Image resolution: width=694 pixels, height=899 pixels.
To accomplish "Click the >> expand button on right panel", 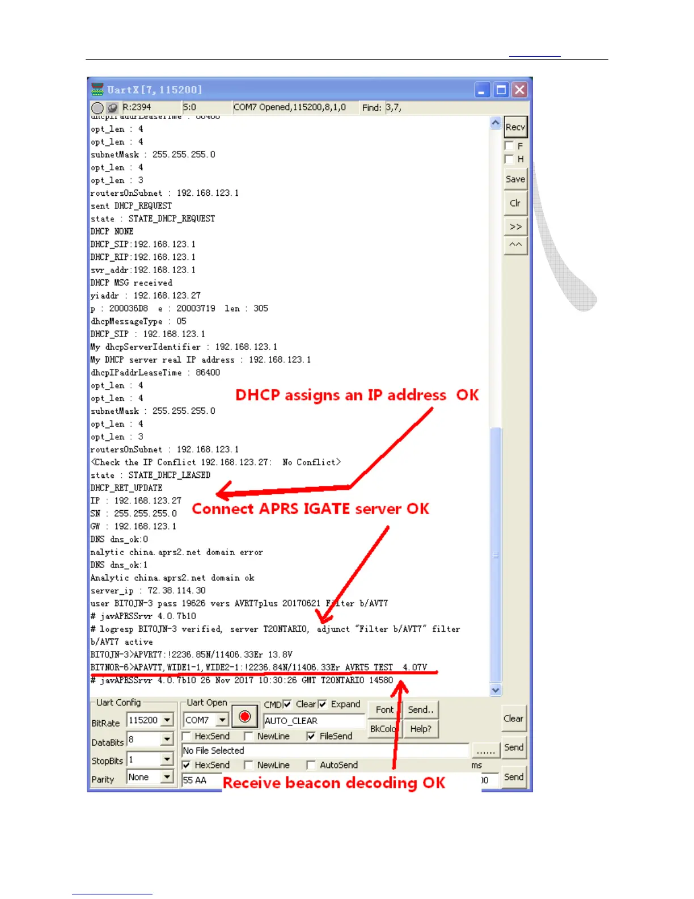I will click(x=515, y=226).
